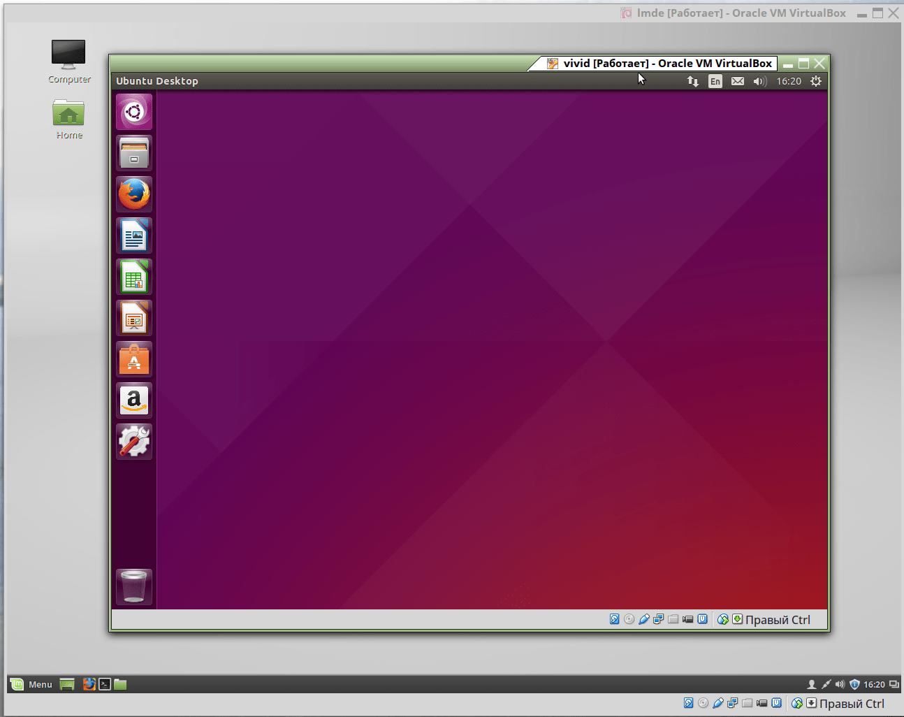
Task: Open Ubuntu clock showing 16:20
Action: [x=789, y=81]
